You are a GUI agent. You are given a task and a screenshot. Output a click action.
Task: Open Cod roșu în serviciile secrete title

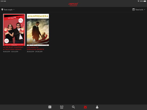(x=35, y=48)
